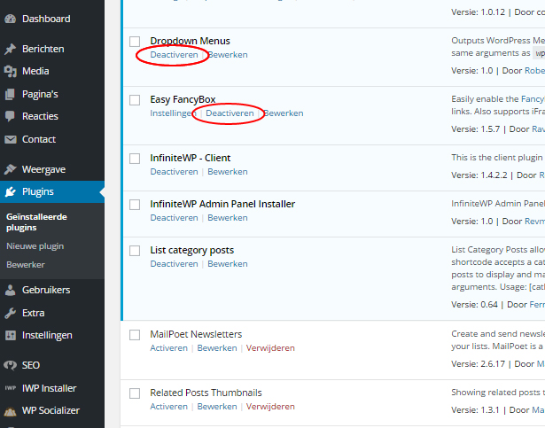
Task: Click Verwijderen for Related Posts Thumbnails
Action: coord(270,407)
